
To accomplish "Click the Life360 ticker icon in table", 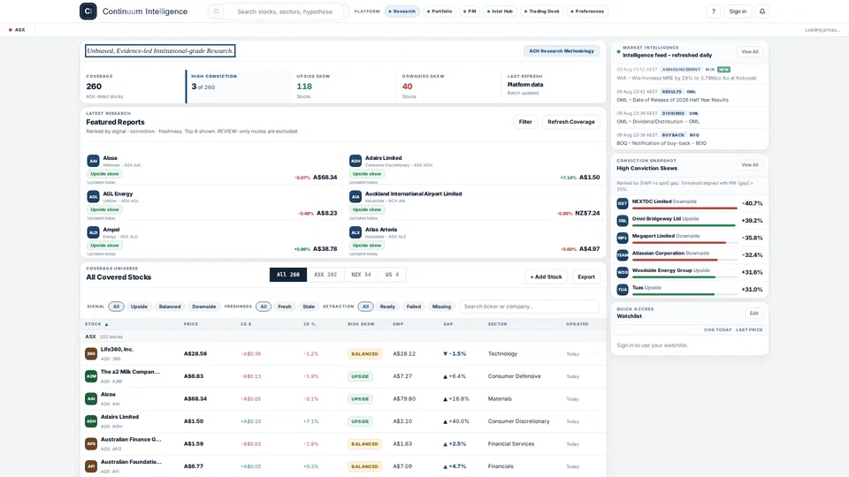I will [x=91, y=353].
